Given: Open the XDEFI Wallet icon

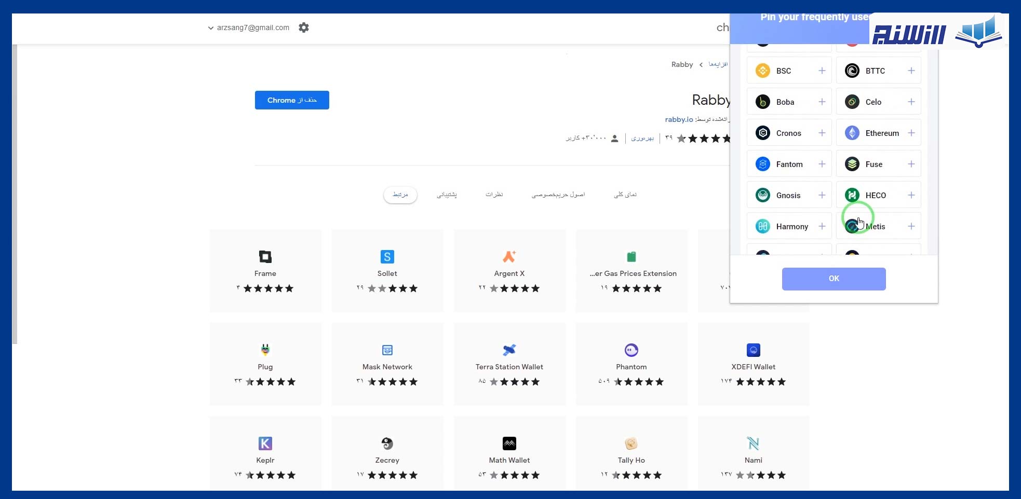Looking at the screenshot, I should point(754,350).
